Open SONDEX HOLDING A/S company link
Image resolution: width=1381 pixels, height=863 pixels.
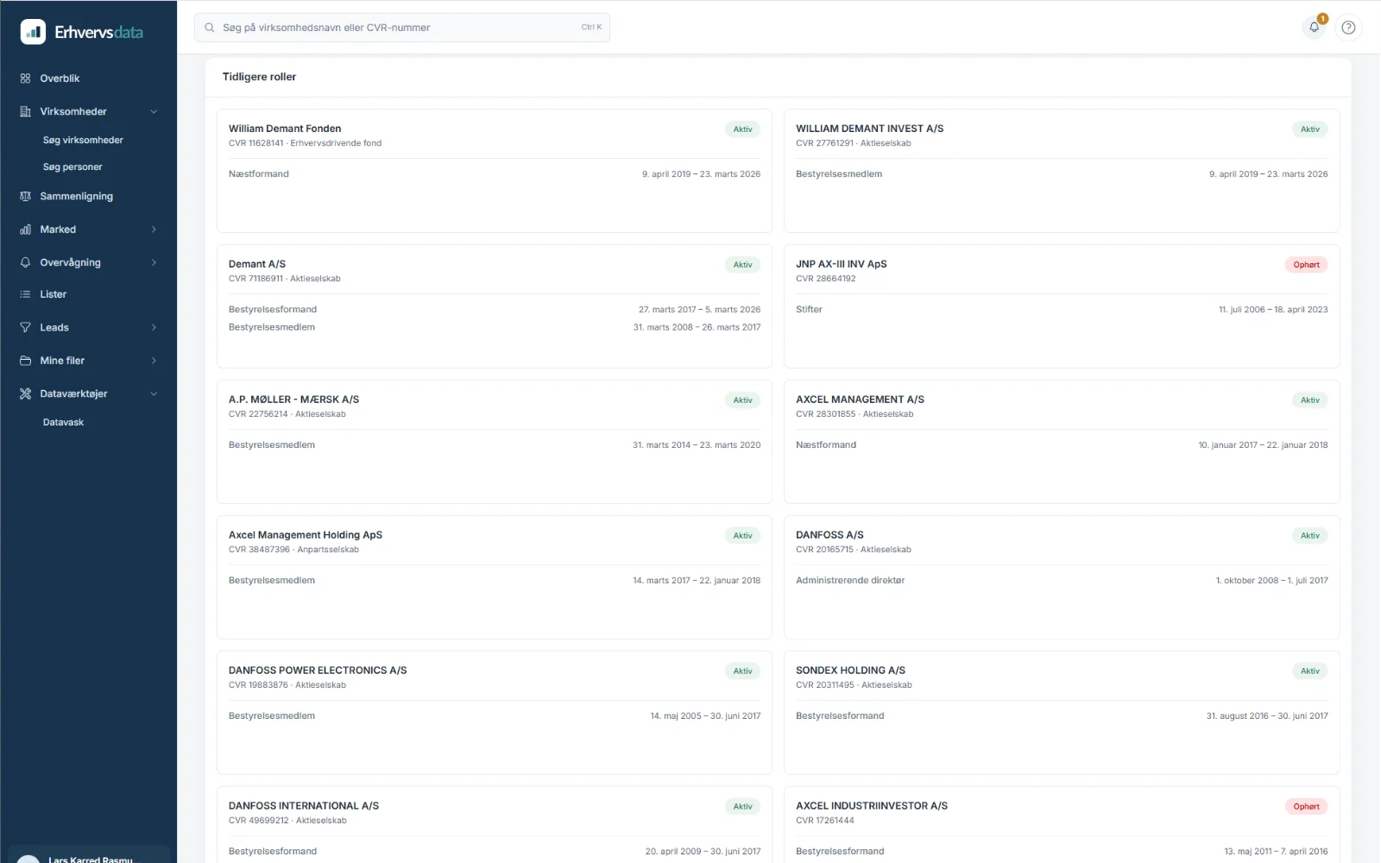pos(850,671)
